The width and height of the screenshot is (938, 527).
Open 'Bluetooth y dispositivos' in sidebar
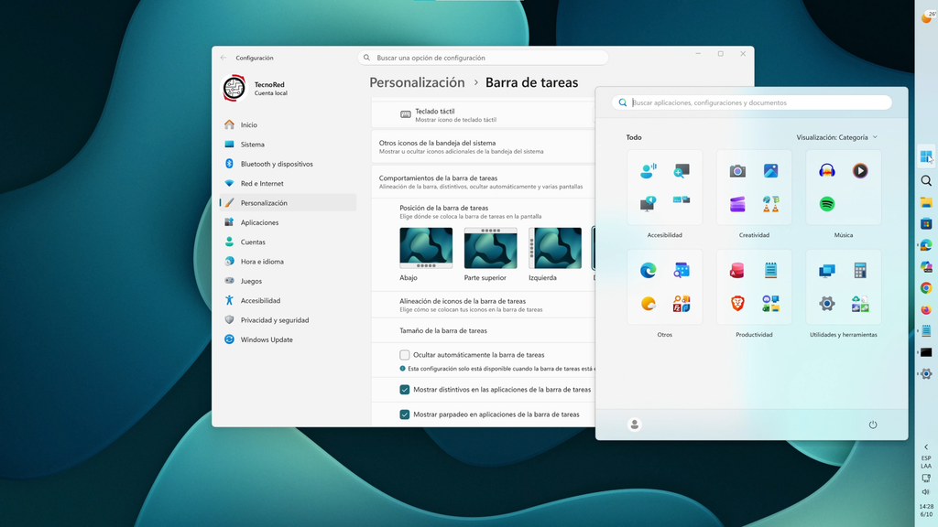pos(289,164)
